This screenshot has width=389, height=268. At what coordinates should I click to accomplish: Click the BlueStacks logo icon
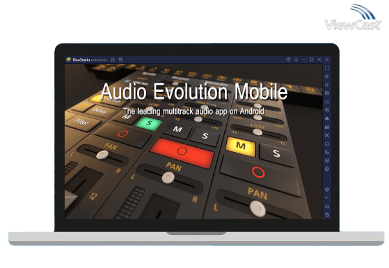tap(68, 60)
